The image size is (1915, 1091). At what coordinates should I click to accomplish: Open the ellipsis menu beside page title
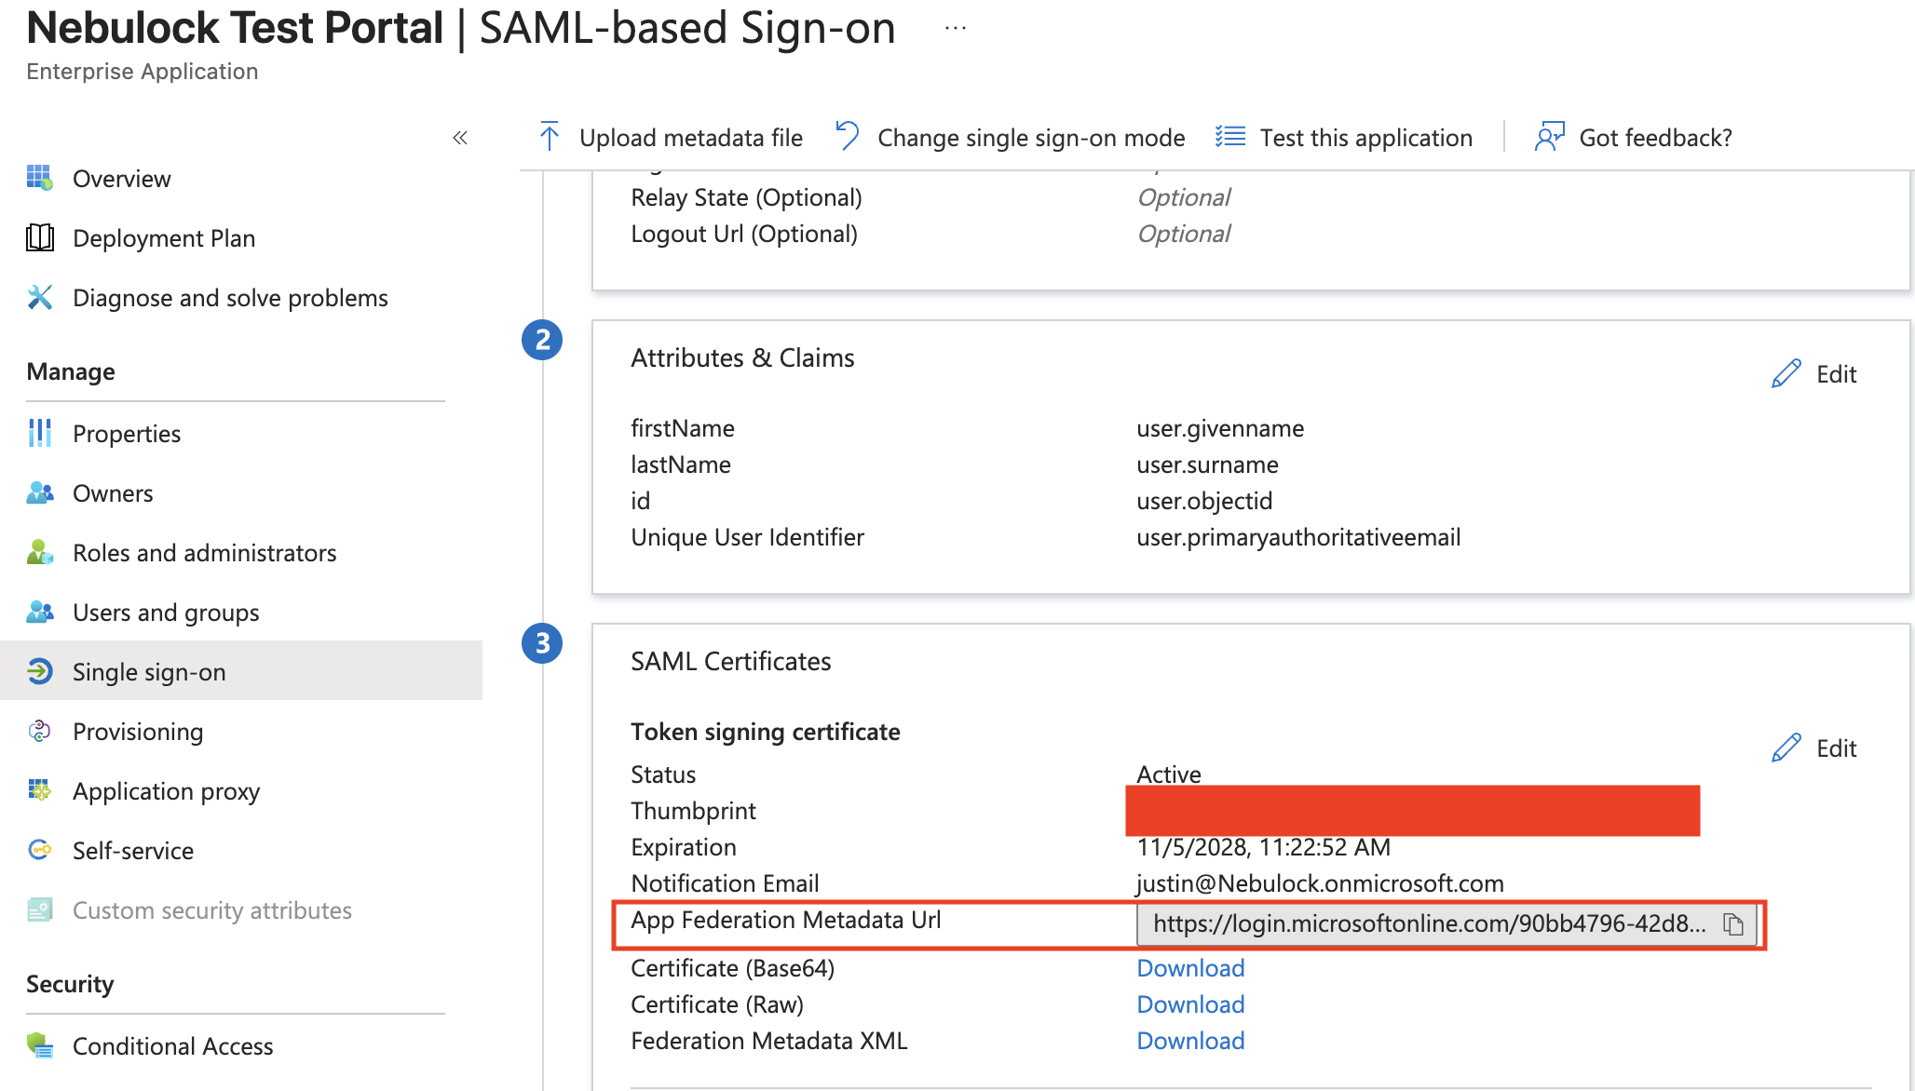pyautogui.click(x=956, y=29)
